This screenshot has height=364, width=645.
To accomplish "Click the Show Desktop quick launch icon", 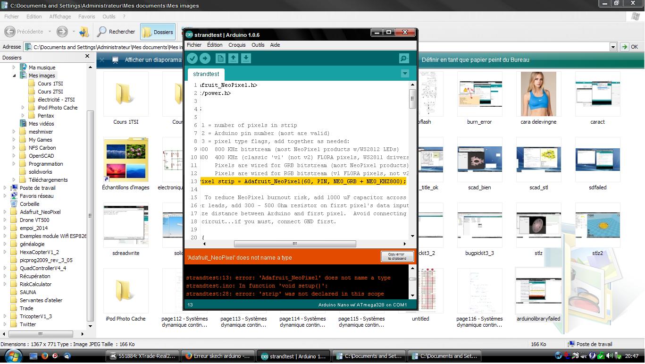I will coord(34,356).
